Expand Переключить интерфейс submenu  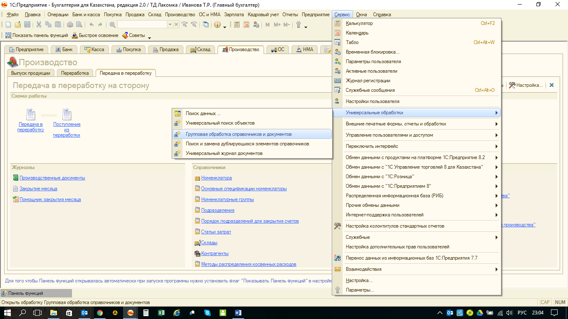tap(416, 146)
